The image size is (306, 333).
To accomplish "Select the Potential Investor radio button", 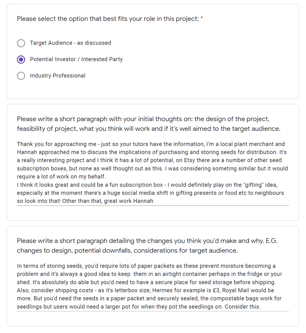I will 21,59.
